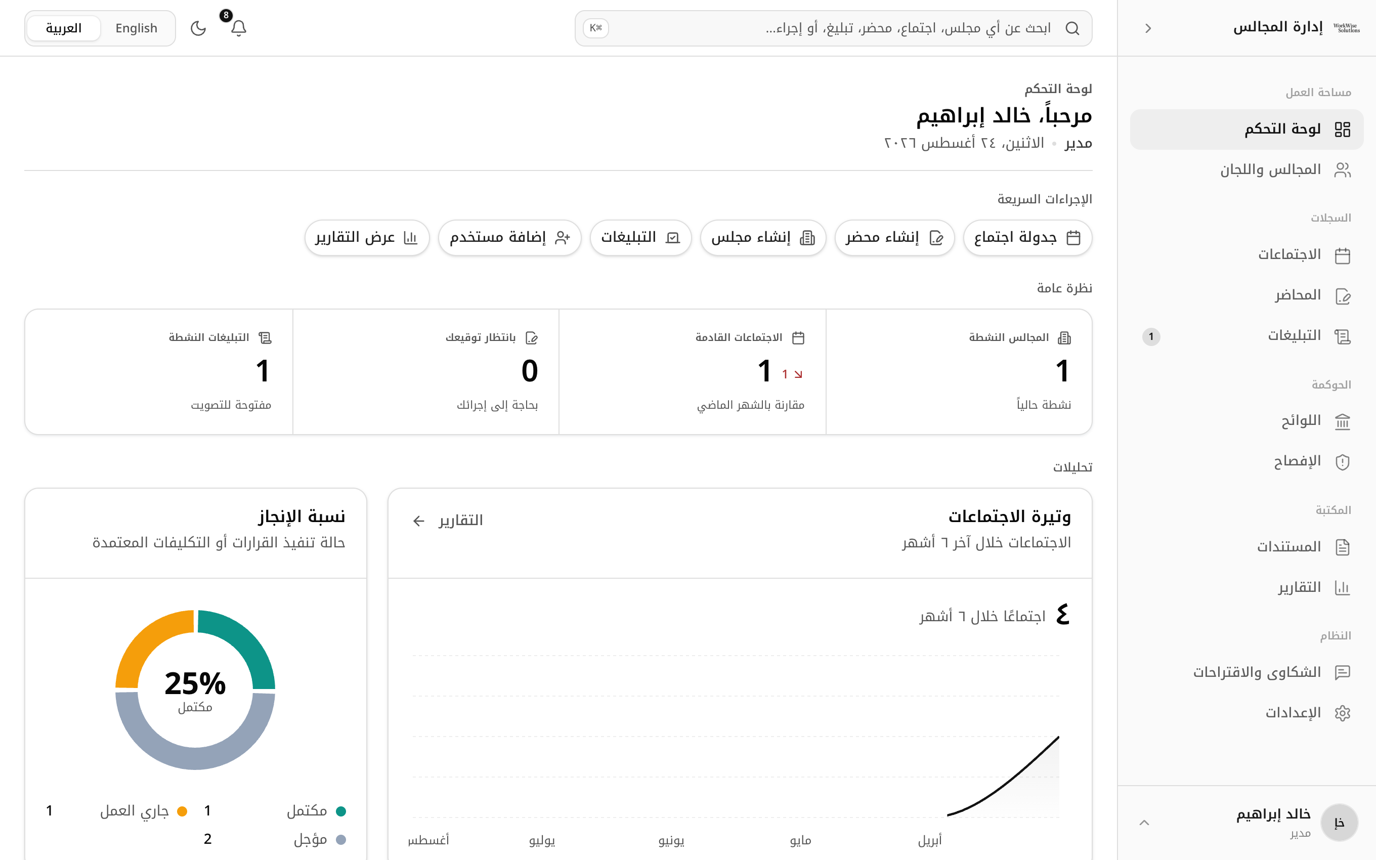This screenshot has height=860, width=1376.
Task: Click the gray مؤجل legend swatch
Action: pyautogui.click(x=340, y=840)
